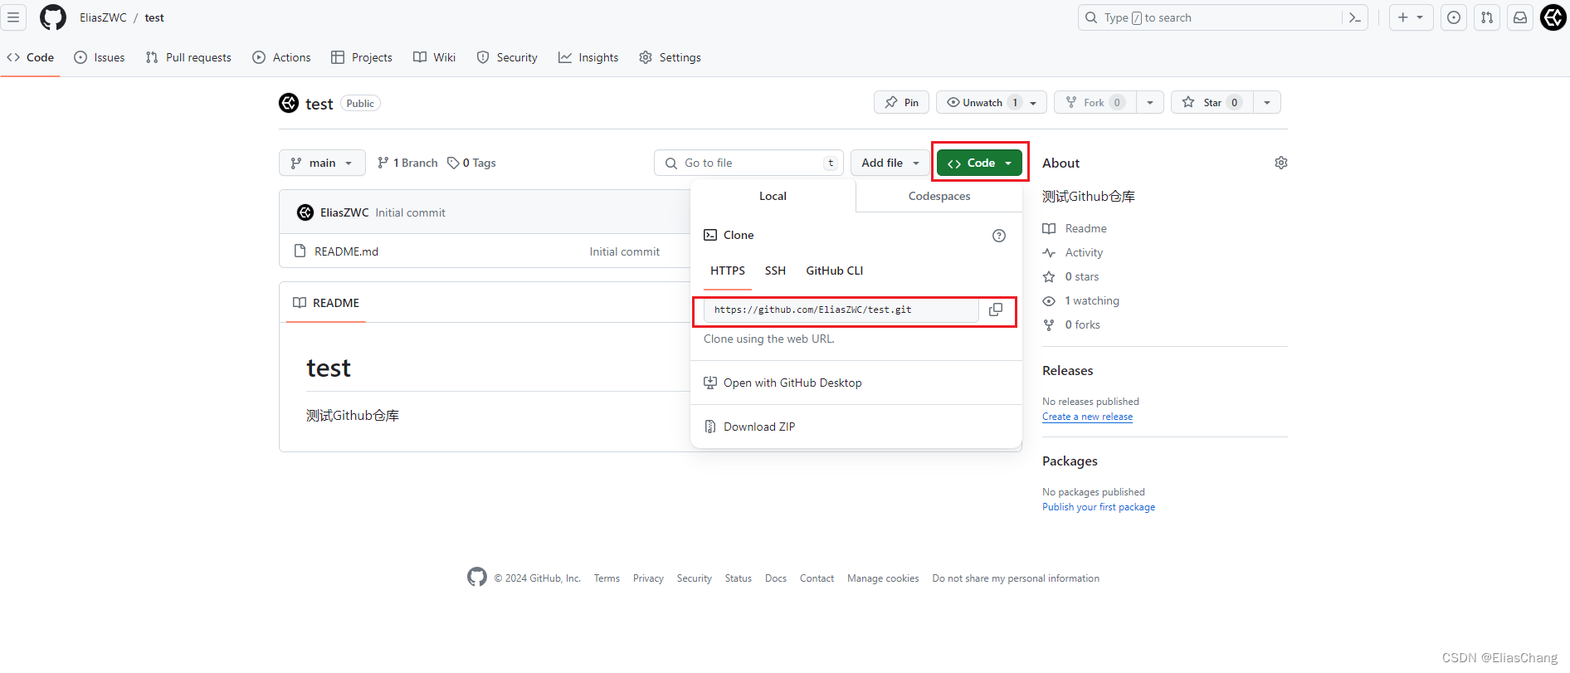
Task: Fork the test repository
Action: (1095, 102)
